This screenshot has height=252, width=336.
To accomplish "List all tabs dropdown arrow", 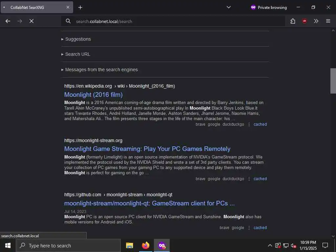I will tap(229, 7).
